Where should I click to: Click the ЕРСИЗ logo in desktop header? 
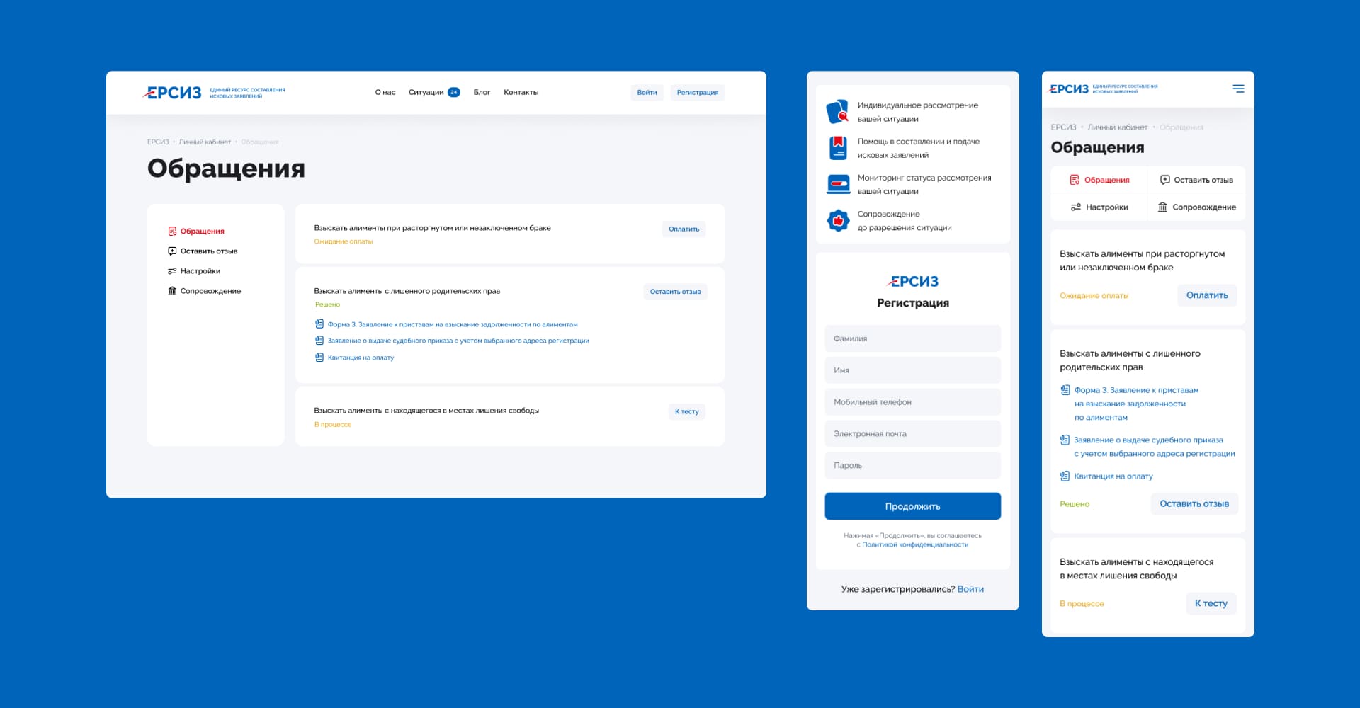click(x=173, y=93)
